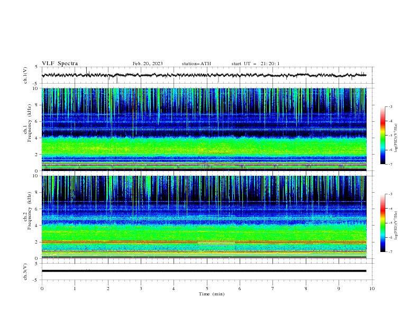The image size is (419, 324).
Task: Click the 'station=ATH' label
Action: click(196, 64)
